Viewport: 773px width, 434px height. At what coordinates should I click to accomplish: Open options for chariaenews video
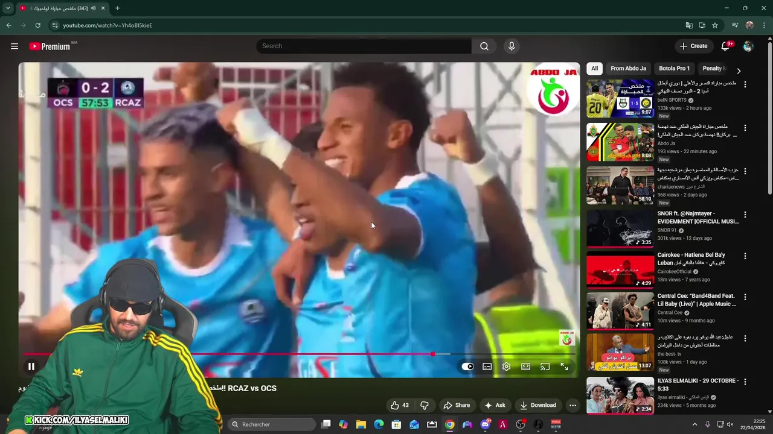point(745,171)
